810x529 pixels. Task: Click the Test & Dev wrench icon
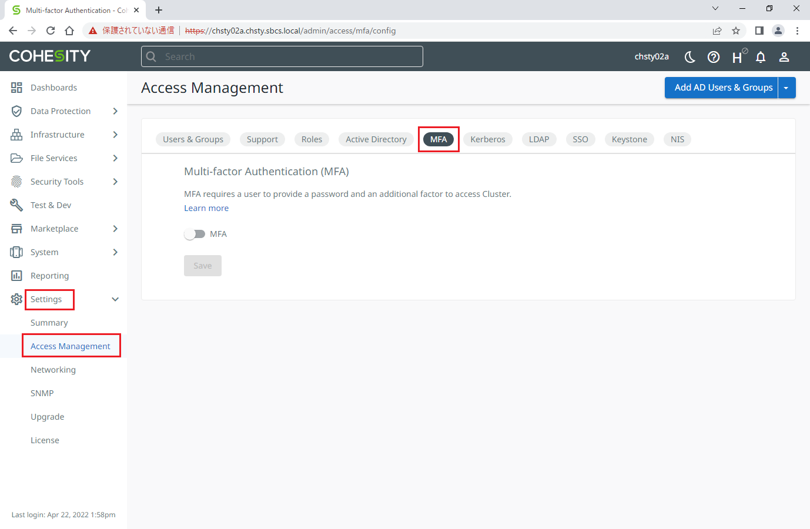(16, 205)
